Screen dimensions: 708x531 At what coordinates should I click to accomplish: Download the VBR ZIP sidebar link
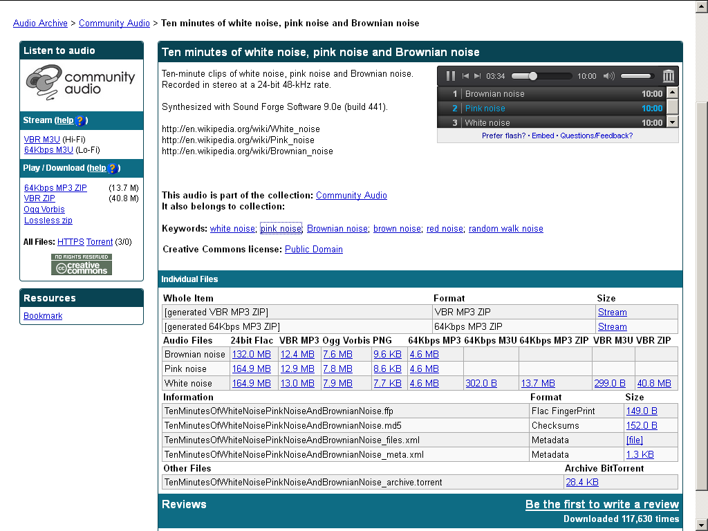coord(39,198)
